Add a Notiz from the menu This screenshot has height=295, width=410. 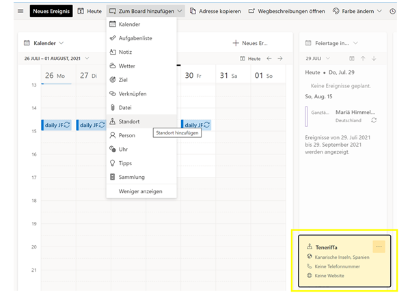point(126,52)
